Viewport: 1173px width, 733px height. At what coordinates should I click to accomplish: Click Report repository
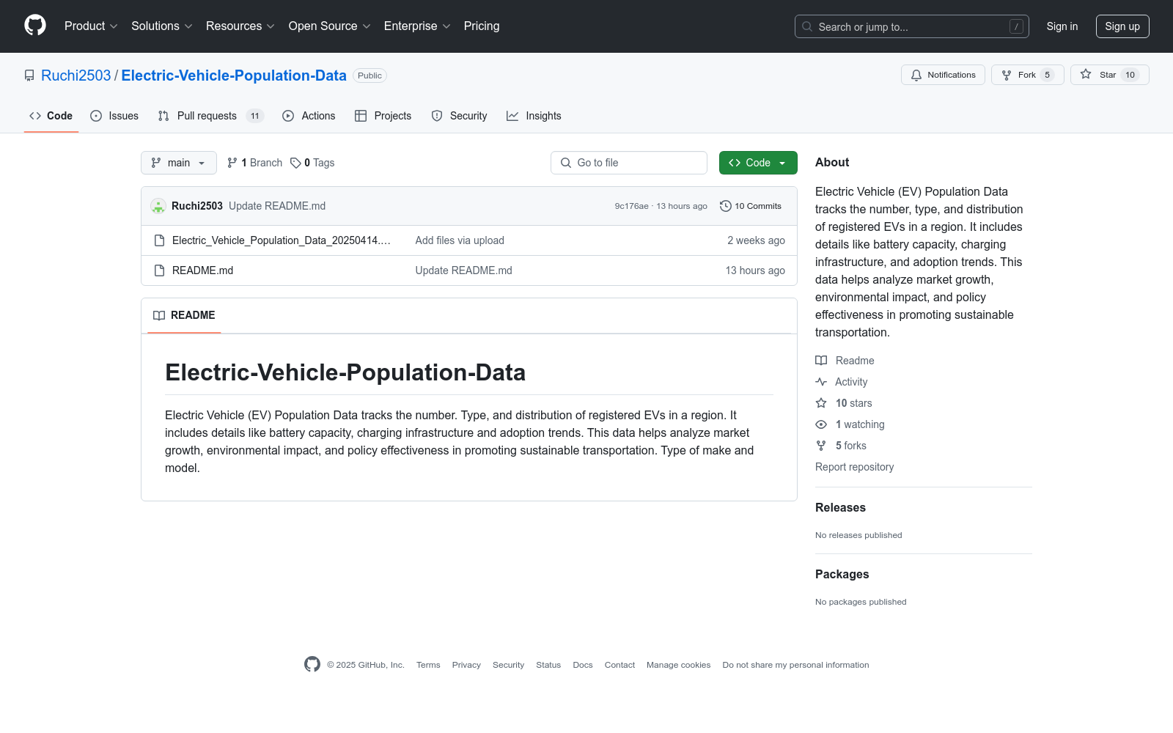click(x=855, y=467)
